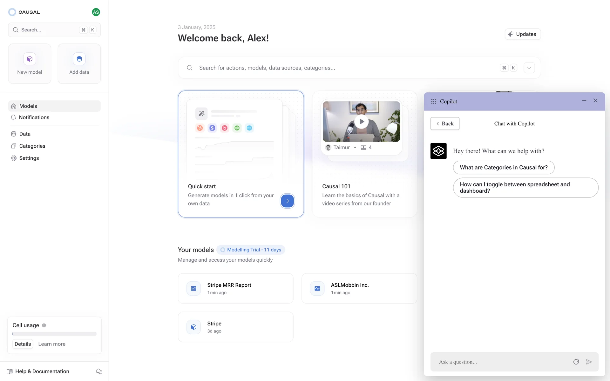Click the Copilot grid dots icon
The width and height of the screenshot is (610, 381).
tap(433, 101)
